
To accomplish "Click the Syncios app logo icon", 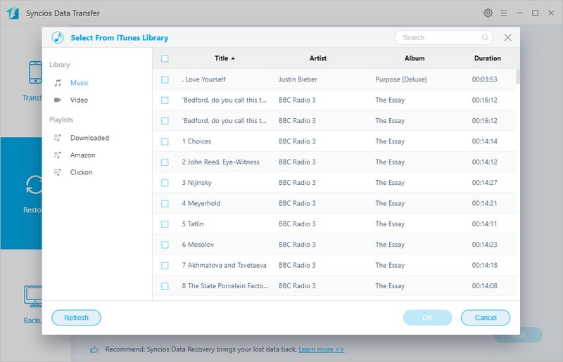I will click(12, 13).
